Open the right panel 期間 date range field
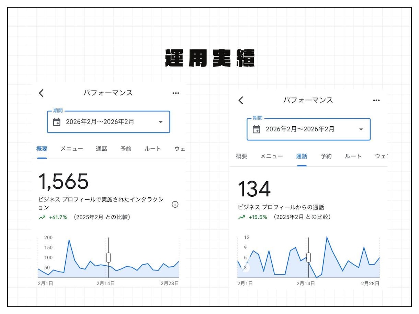Image resolution: width=419 pixels, height=314 pixels. click(x=309, y=129)
